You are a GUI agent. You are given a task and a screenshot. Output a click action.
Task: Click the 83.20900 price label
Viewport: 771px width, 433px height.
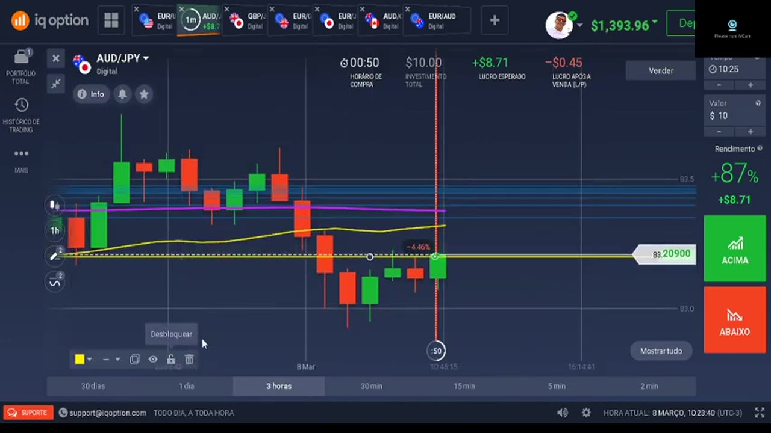pos(666,254)
